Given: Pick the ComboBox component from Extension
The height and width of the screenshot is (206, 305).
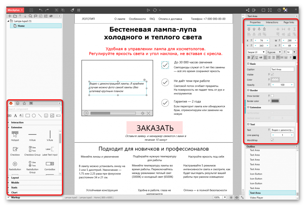Looking at the screenshot, I should click(49, 164).
